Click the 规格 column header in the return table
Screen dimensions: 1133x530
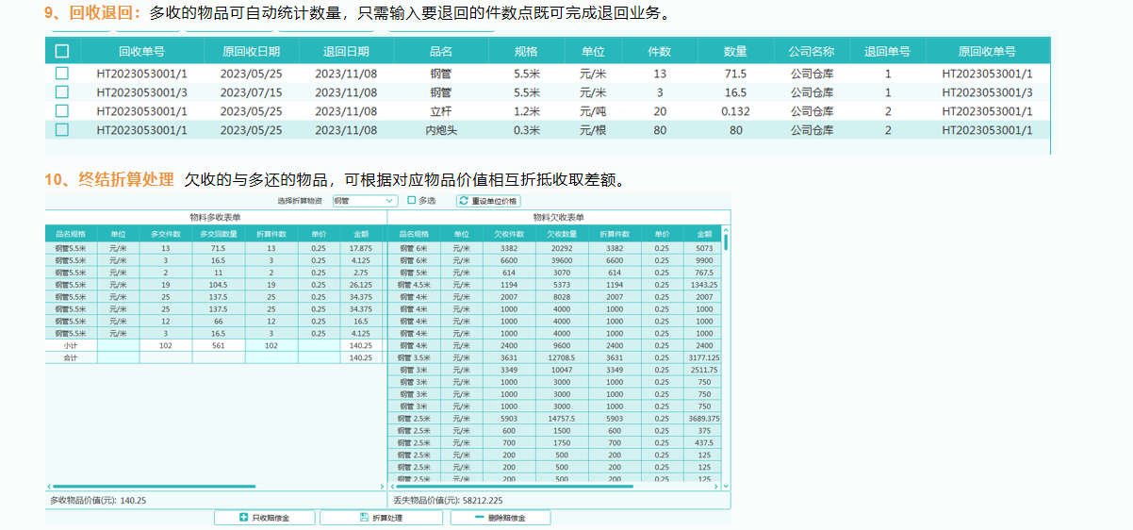coord(527,52)
